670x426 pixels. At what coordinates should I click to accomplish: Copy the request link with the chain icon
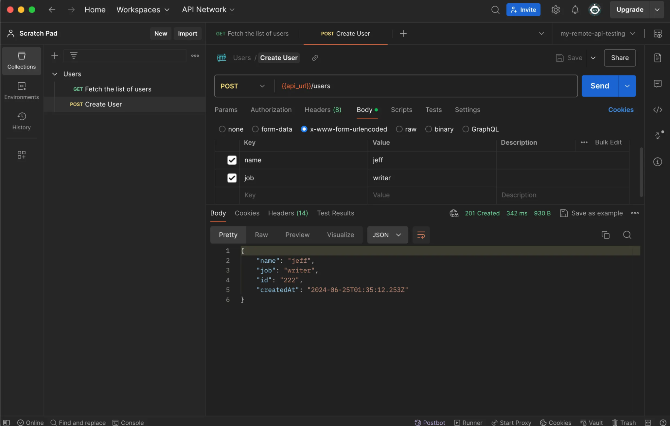[315, 58]
